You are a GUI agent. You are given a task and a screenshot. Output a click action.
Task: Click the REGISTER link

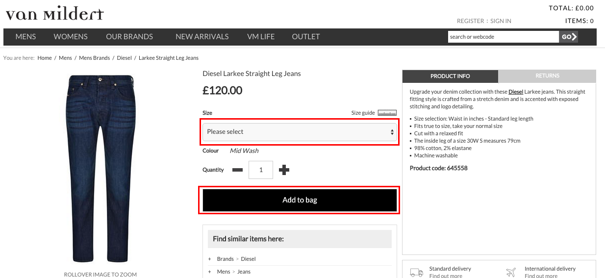[470, 21]
